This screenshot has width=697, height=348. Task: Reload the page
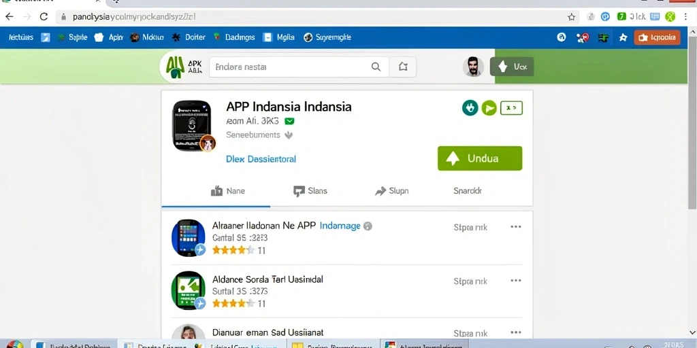[44, 17]
